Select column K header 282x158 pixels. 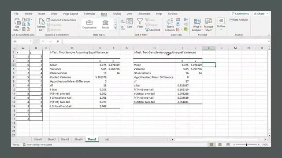click(x=208, y=48)
